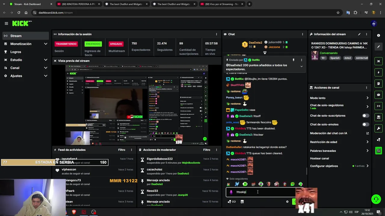
Task: Click the green clapperboard icon in right sidebar
Action: (x=378, y=151)
